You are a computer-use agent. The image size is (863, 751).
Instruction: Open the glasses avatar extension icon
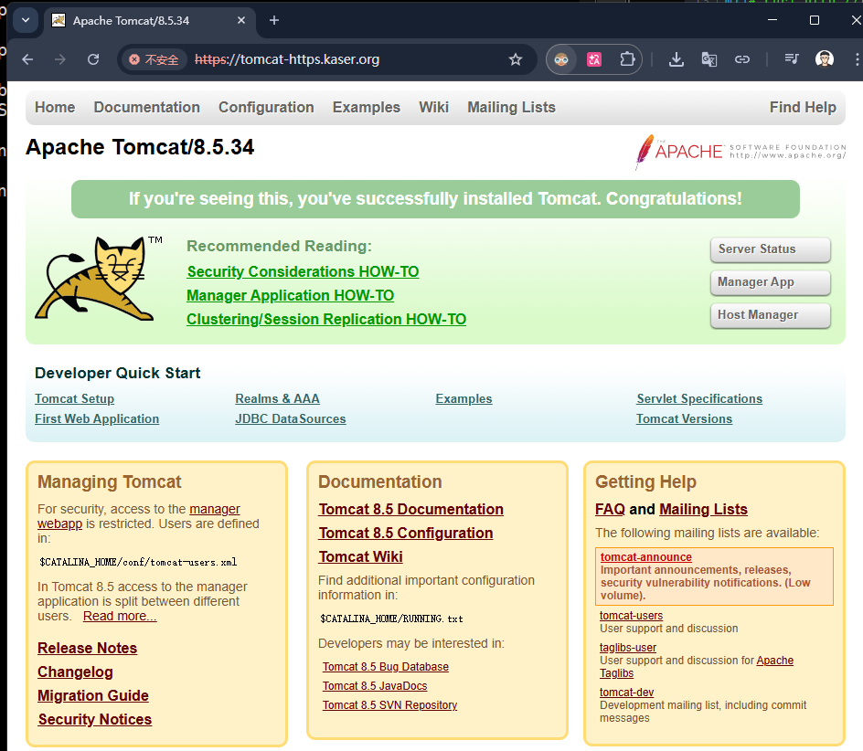(x=561, y=59)
